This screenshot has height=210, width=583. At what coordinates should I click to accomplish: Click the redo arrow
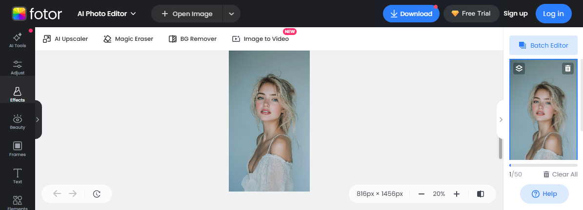click(x=73, y=194)
